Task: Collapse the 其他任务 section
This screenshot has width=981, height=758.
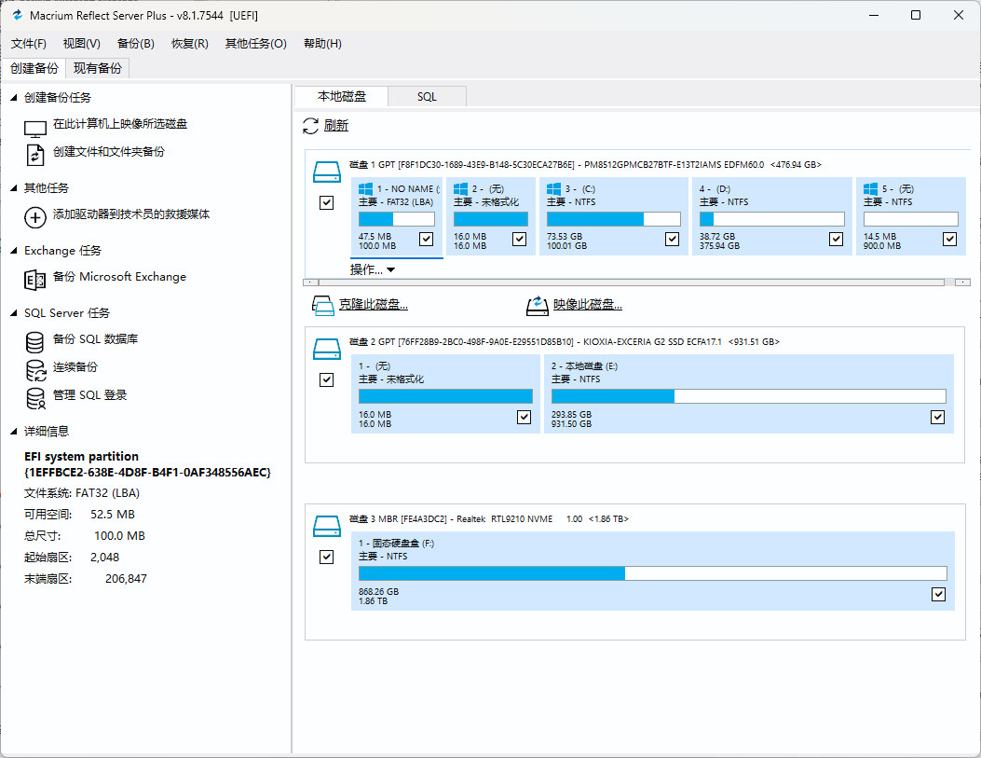Action: tap(14, 187)
